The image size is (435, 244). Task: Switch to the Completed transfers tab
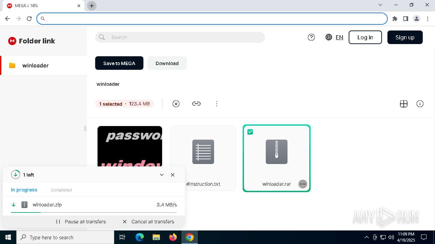pos(61,190)
